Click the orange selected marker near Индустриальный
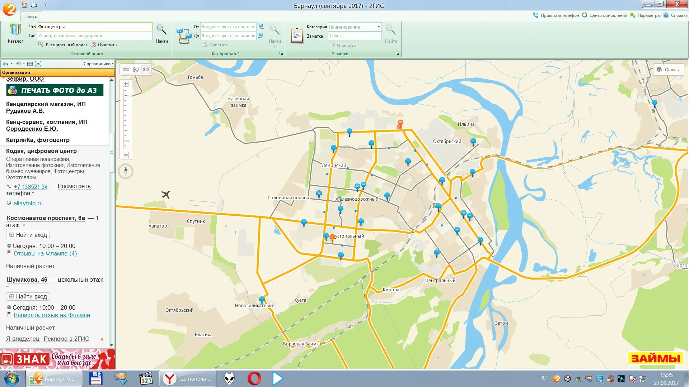Viewport: 689px width, 387px height. 332,238
